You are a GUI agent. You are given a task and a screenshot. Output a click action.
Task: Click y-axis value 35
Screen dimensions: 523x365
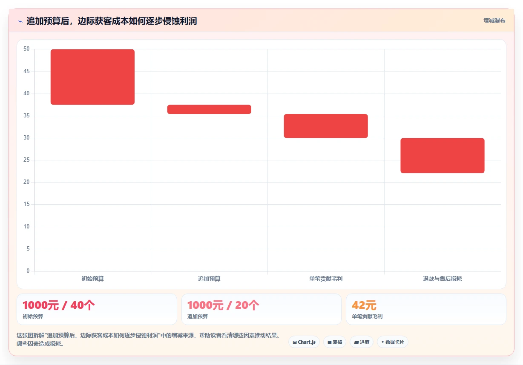point(26,116)
